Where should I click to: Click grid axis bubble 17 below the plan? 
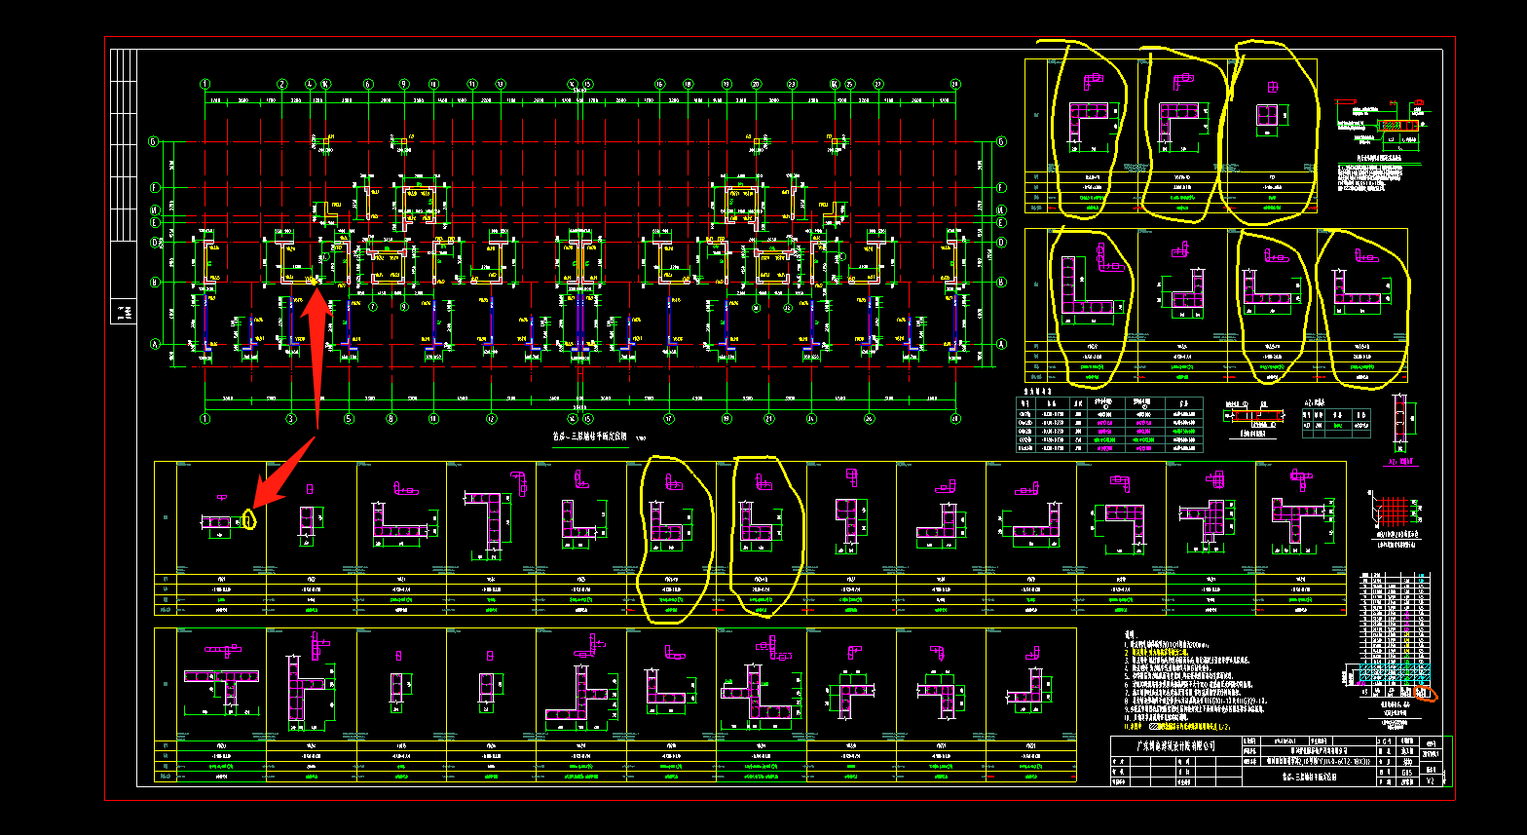(x=669, y=419)
